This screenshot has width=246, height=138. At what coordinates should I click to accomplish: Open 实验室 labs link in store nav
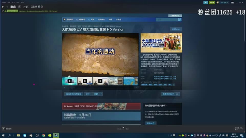(x=119, y=19)
